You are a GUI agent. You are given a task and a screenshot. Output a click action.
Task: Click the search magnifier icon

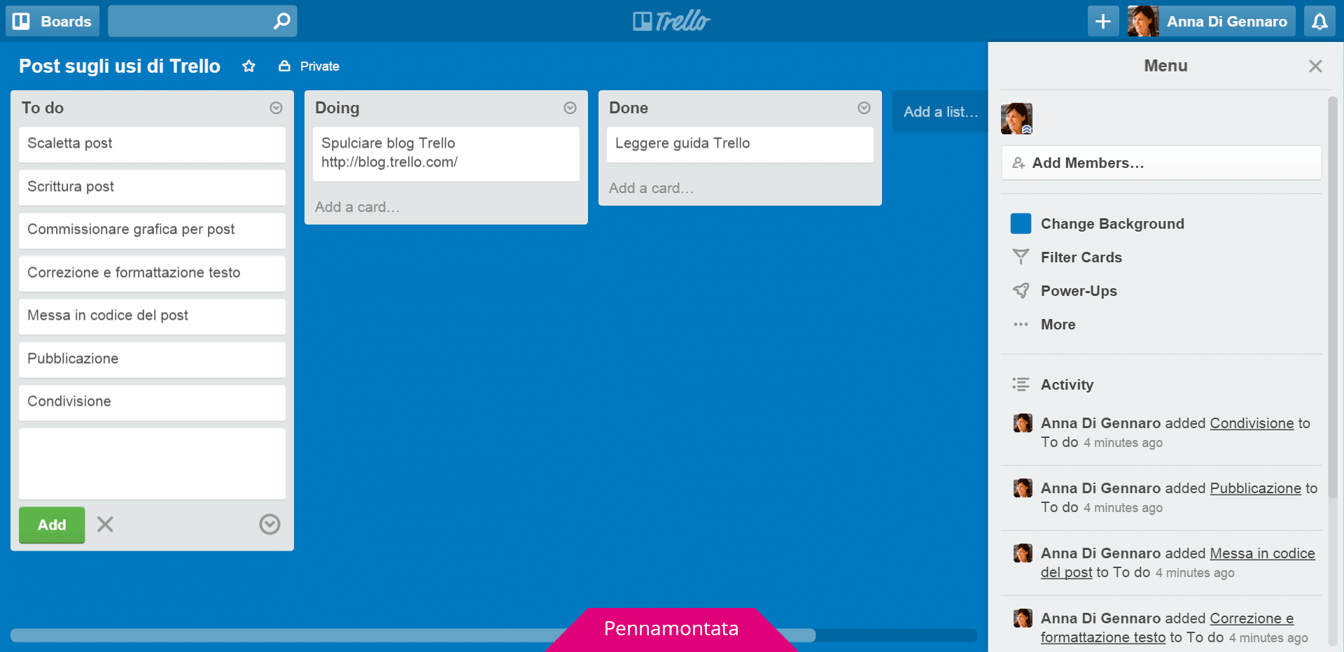(281, 21)
